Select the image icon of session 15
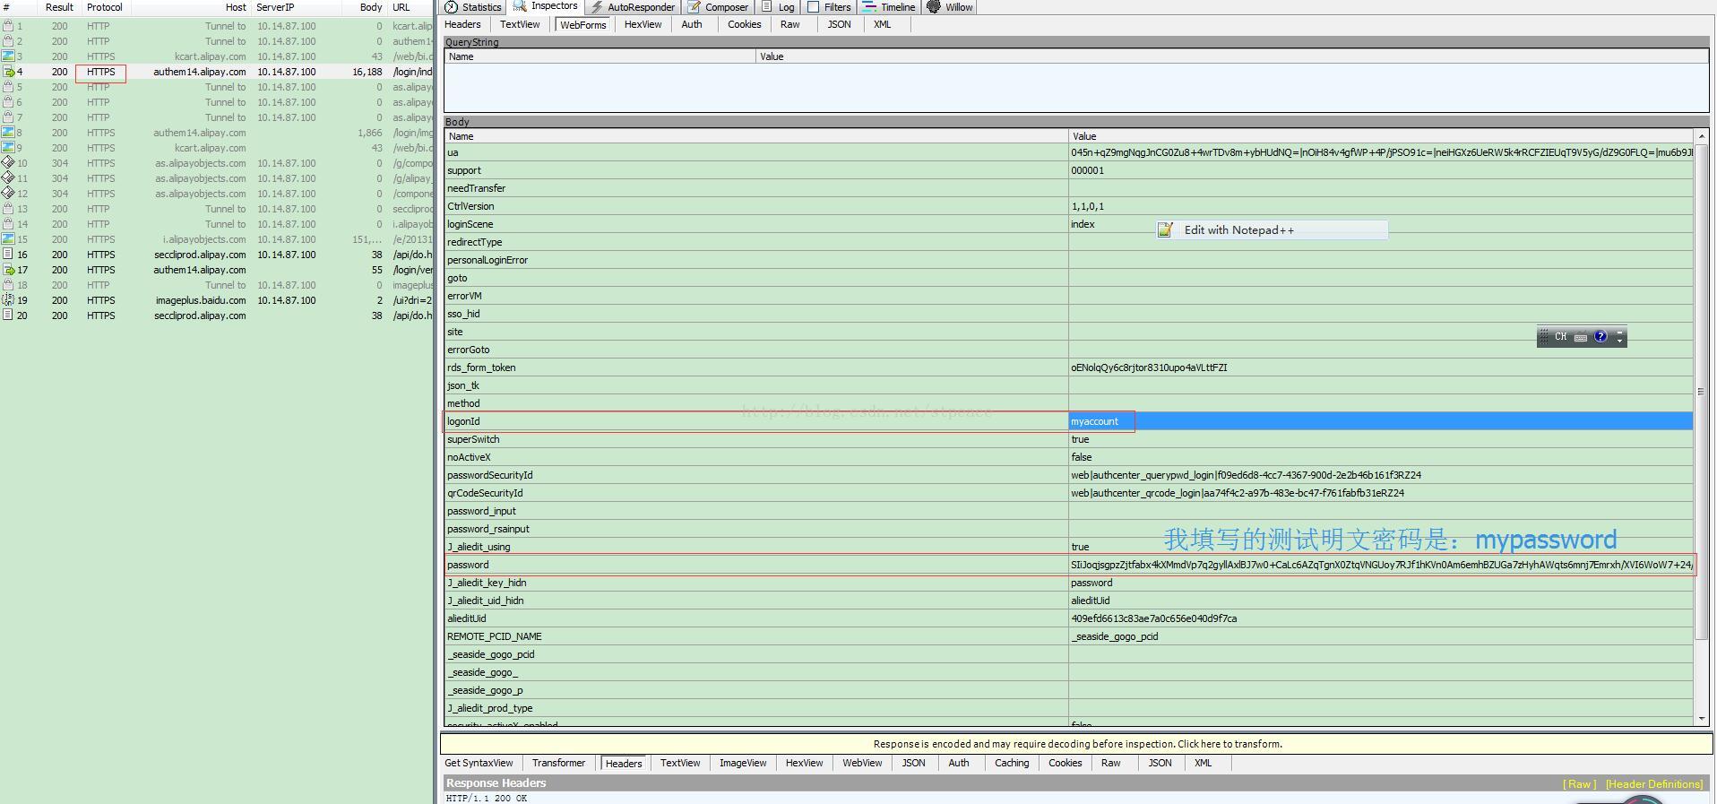The image size is (1717, 804). pos(8,239)
